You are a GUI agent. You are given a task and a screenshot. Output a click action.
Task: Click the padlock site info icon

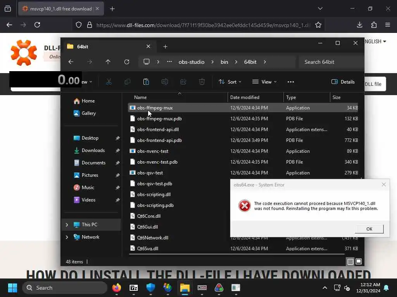pyautogui.click(x=90, y=25)
